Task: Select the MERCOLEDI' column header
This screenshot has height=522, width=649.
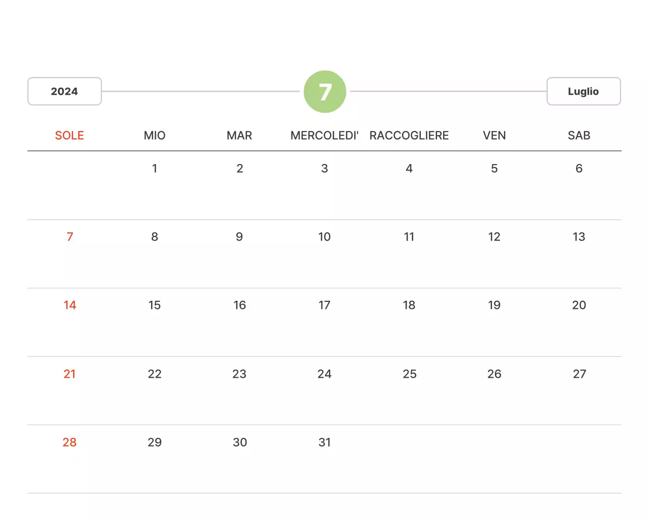Action: click(x=324, y=136)
